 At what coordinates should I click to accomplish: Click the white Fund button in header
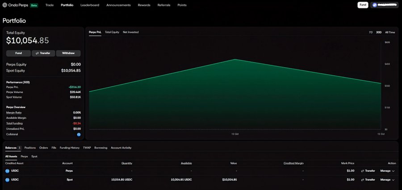[363, 5]
